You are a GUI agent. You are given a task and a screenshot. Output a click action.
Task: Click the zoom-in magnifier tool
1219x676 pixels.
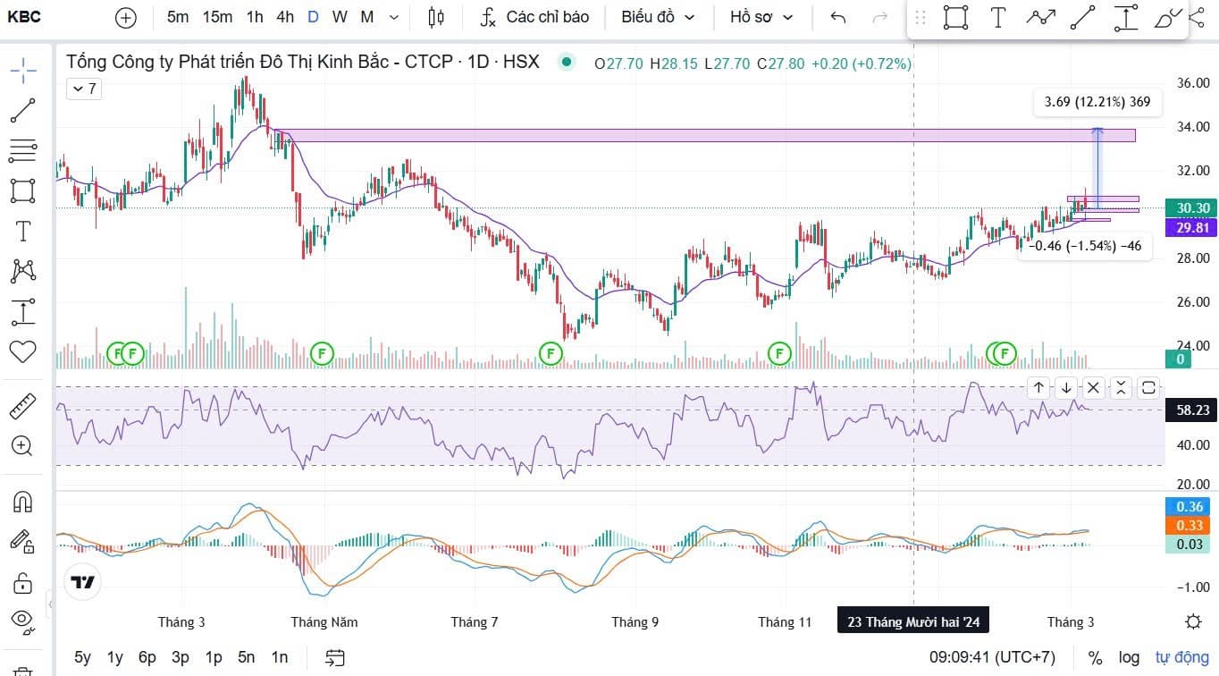22,446
